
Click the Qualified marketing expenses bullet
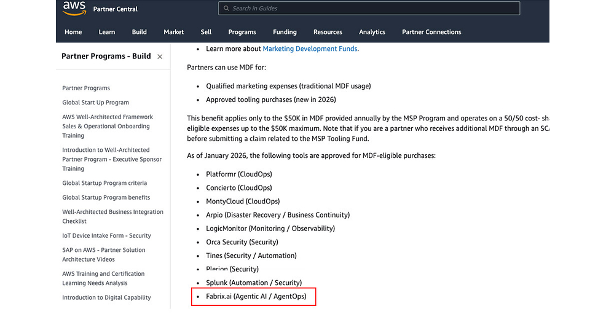pyautogui.click(x=288, y=86)
